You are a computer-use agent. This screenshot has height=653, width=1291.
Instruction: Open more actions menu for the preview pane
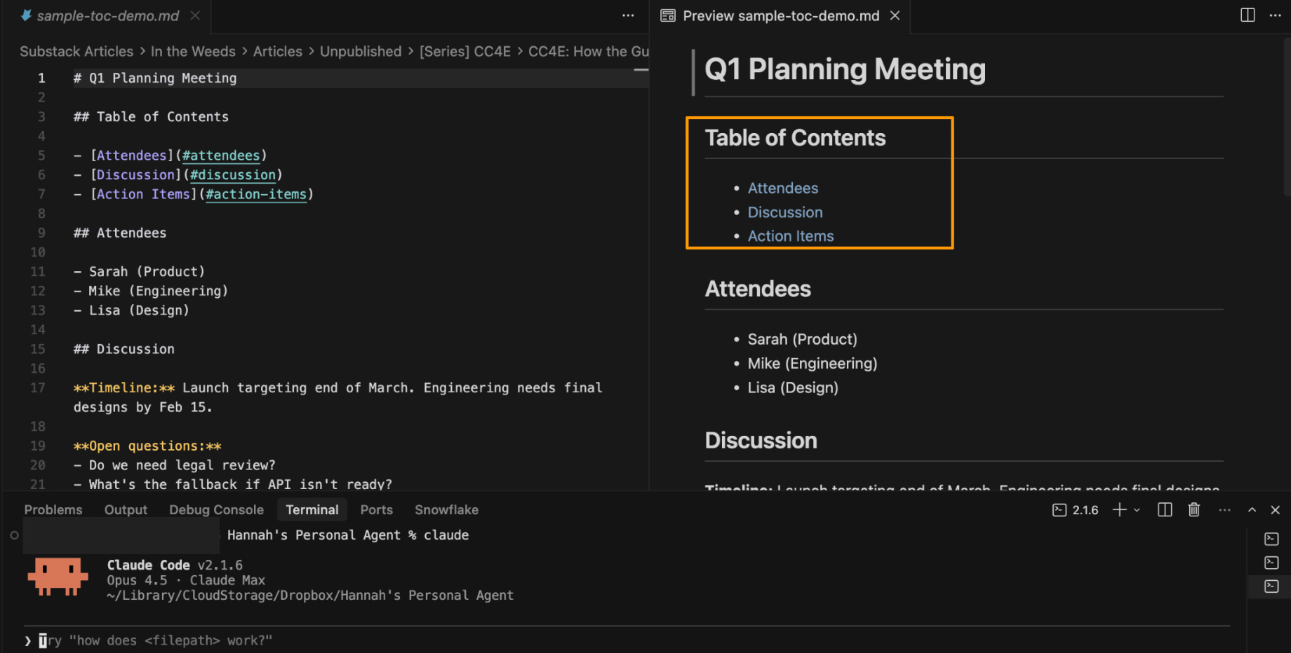[x=1275, y=15]
